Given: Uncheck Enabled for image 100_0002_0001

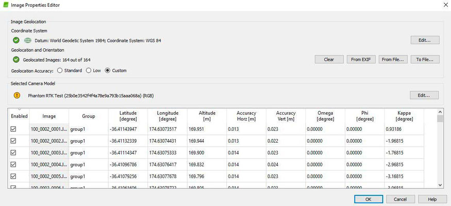Looking at the screenshot, I should click(x=13, y=129).
